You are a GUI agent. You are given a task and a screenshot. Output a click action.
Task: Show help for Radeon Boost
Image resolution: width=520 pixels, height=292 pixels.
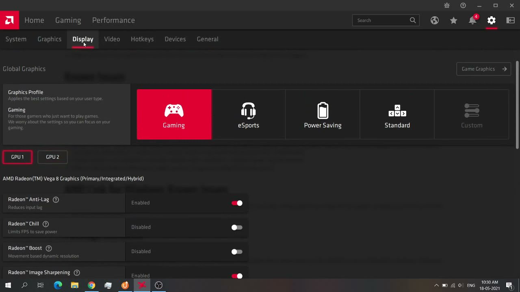coord(49,248)
